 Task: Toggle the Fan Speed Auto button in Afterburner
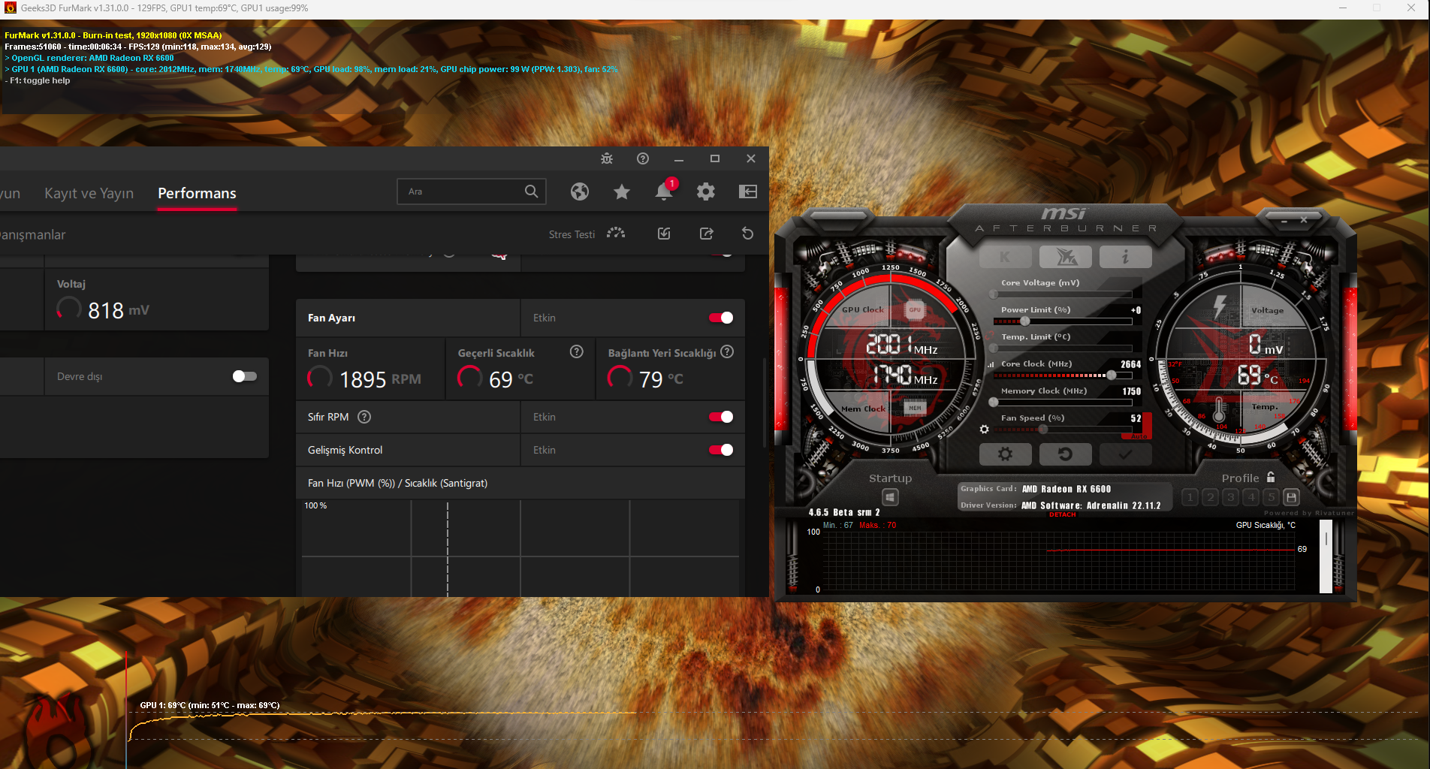[1139, 436]
